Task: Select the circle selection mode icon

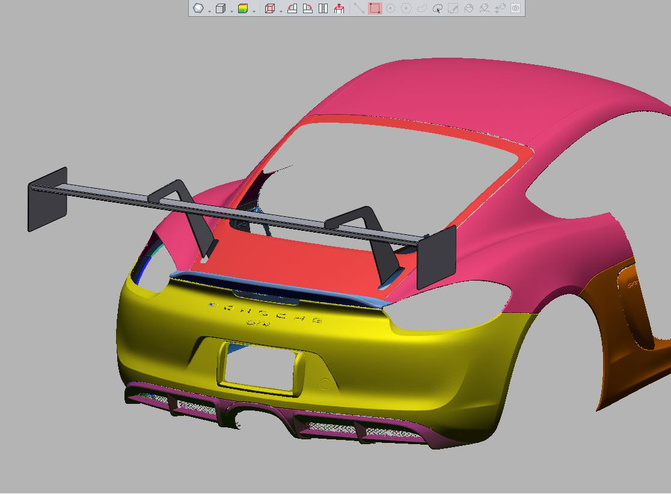Action: pyautogui.click(x=390, y=8)
